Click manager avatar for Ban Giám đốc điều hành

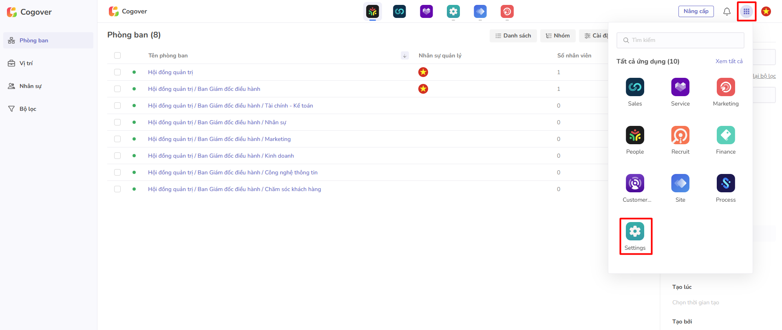[423, 89]
